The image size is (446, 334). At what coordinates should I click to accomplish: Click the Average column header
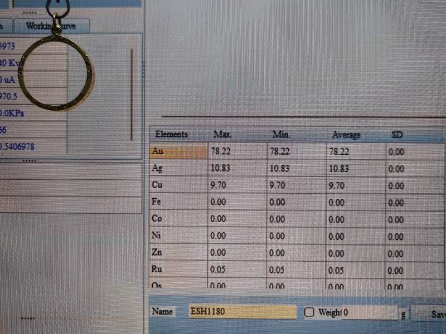346,135
